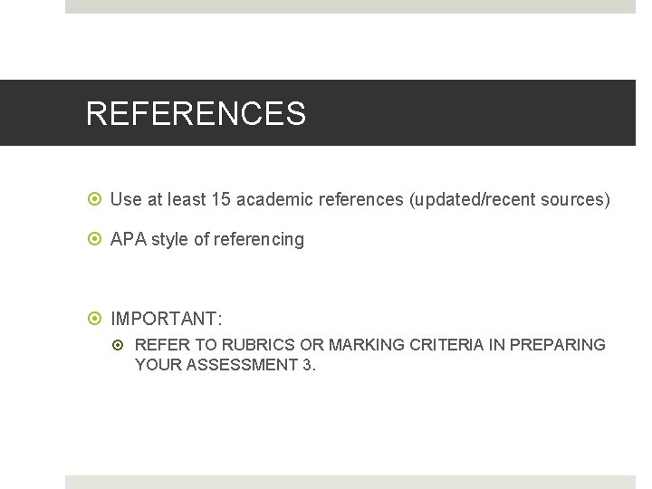Click the REFERENCES slide title
The image size is (652, 489).
coord(196,113)
